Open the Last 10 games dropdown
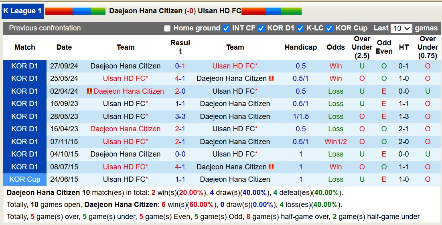 click(x=401, y=28)
